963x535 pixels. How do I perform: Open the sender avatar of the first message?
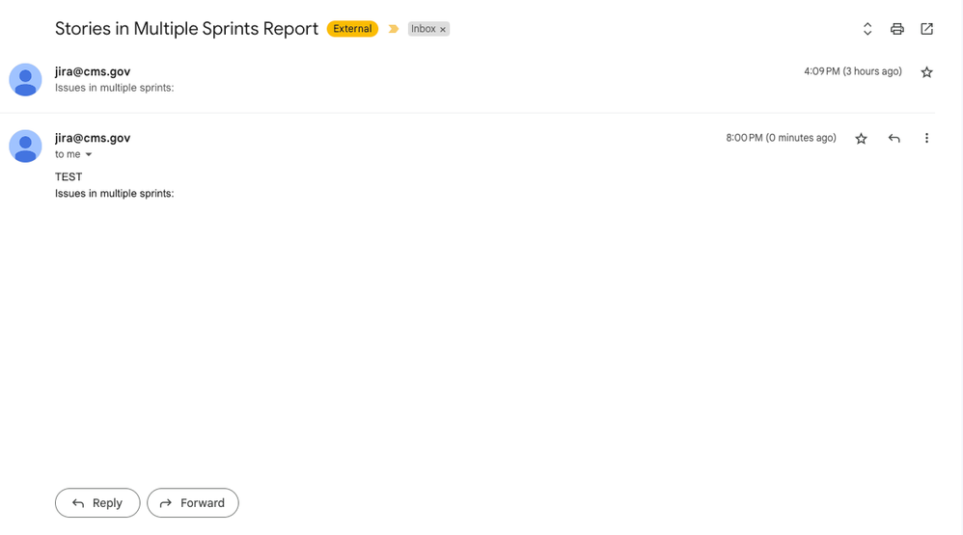coord(25,80)
